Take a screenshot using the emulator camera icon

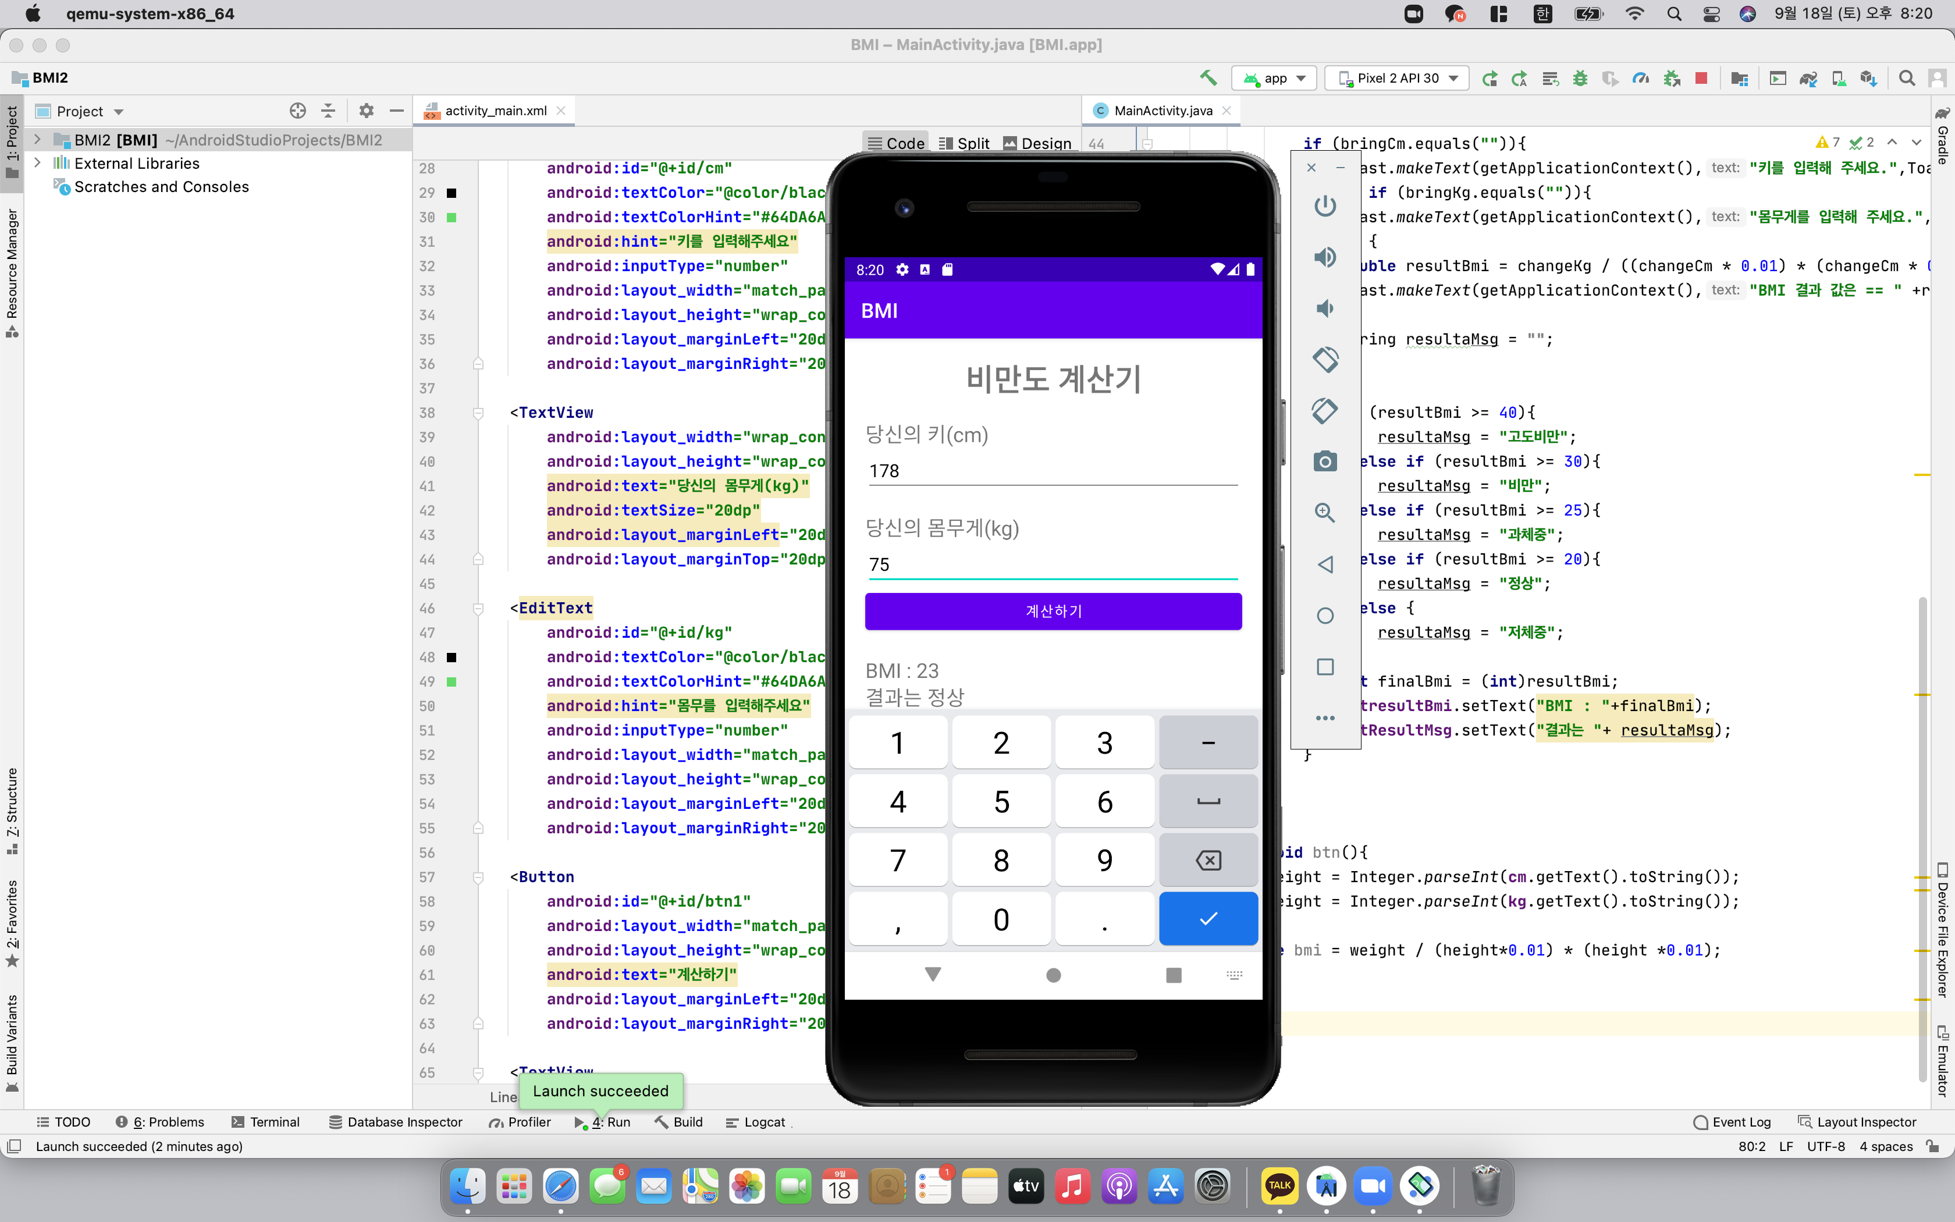coord(1325,461)
